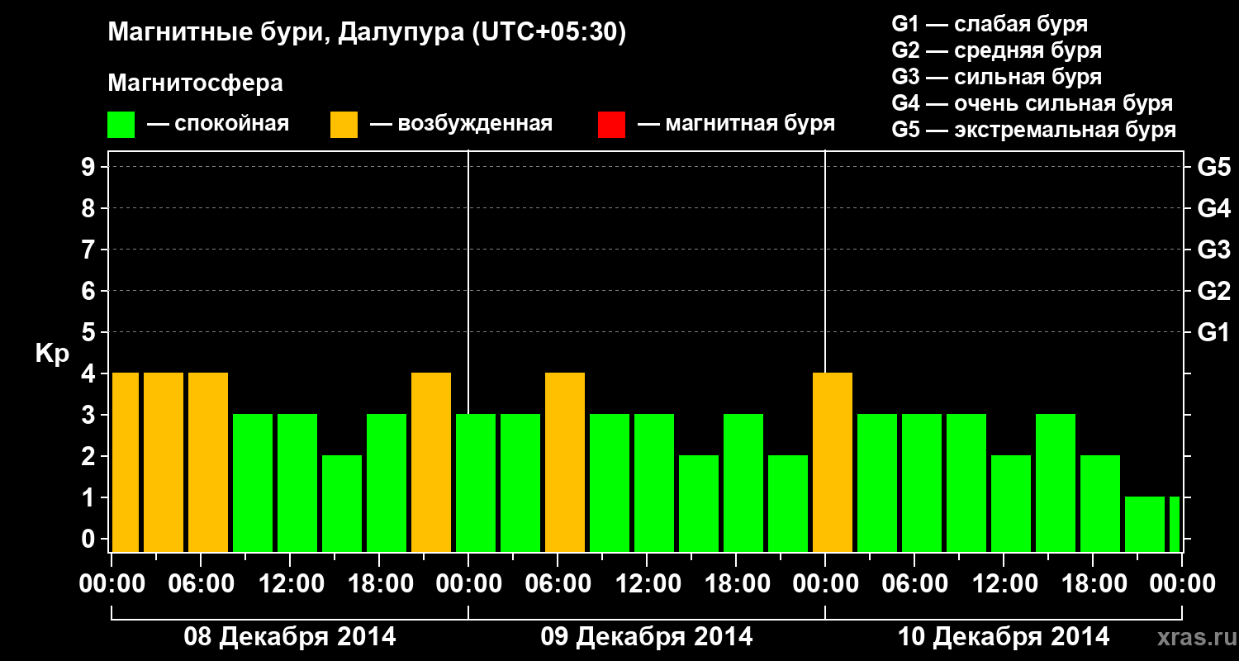Select the 'G4 — очень сильная буря' legend line

tap(1032, 103)
